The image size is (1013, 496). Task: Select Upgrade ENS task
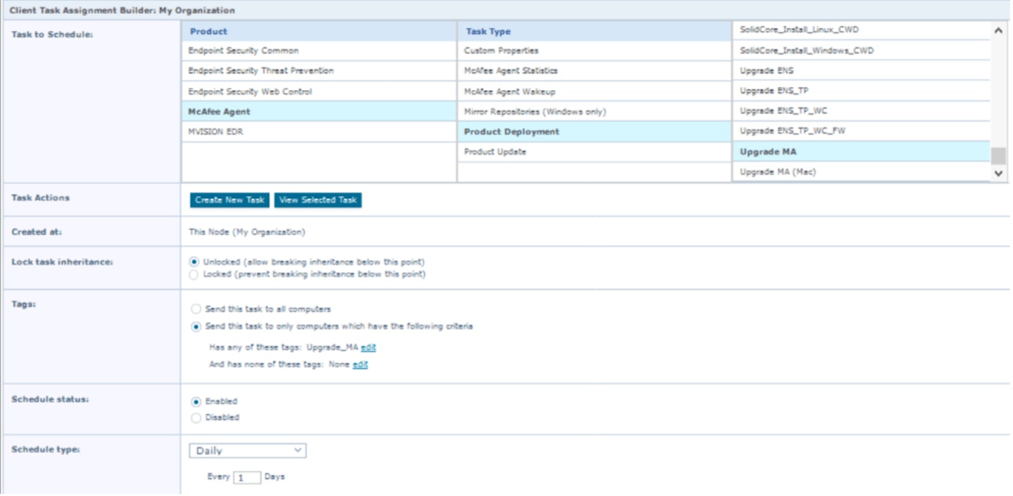pyautogui.click(x=862, y=70)
